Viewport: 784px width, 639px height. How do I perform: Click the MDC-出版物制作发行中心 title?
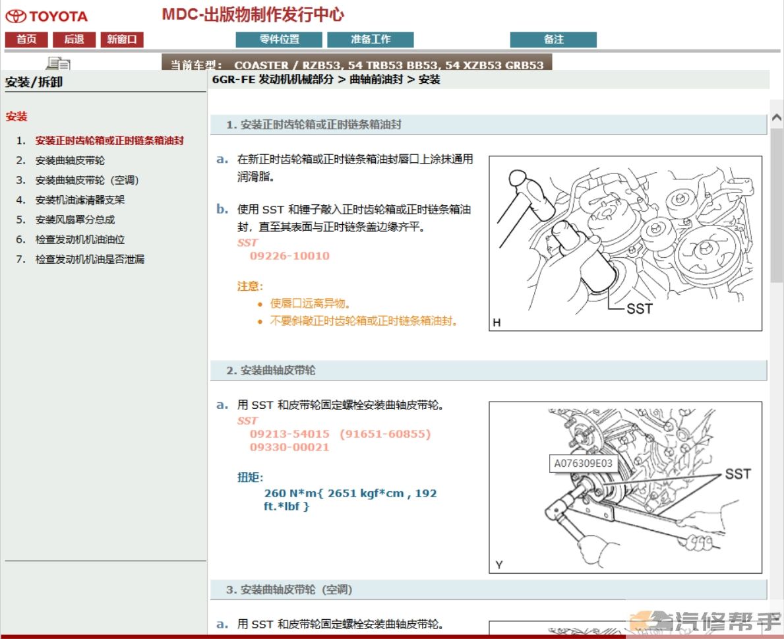253,15
